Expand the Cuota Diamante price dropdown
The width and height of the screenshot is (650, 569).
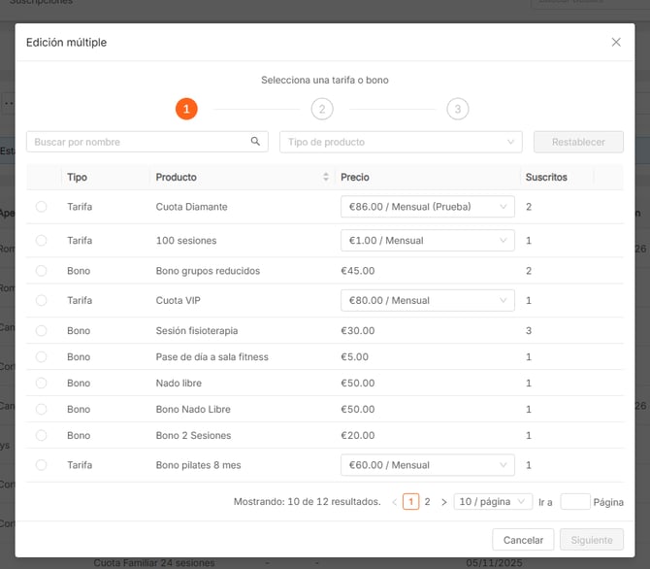(x=427, y=207)
